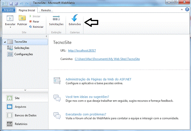Open the blue Help question icon
Image resolution: width=191 pixels, height=131 pixels.
pos(187,9)
